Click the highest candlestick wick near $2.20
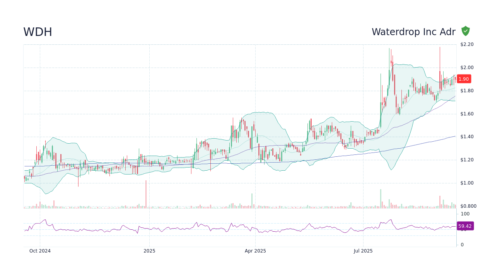The height and width of the screenshot is (278, 495). [x=440, y=48]
